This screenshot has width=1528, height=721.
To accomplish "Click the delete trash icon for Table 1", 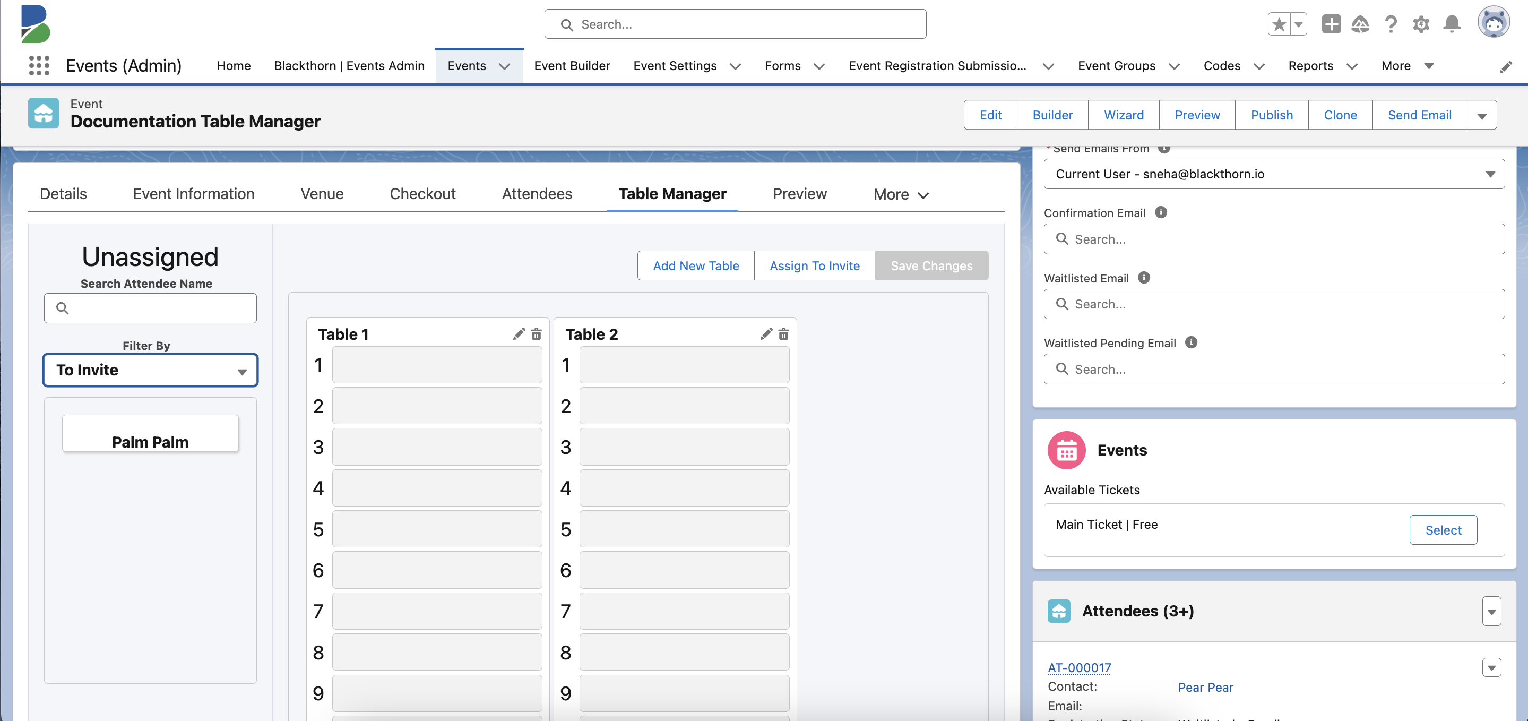I will click(536, 334).
